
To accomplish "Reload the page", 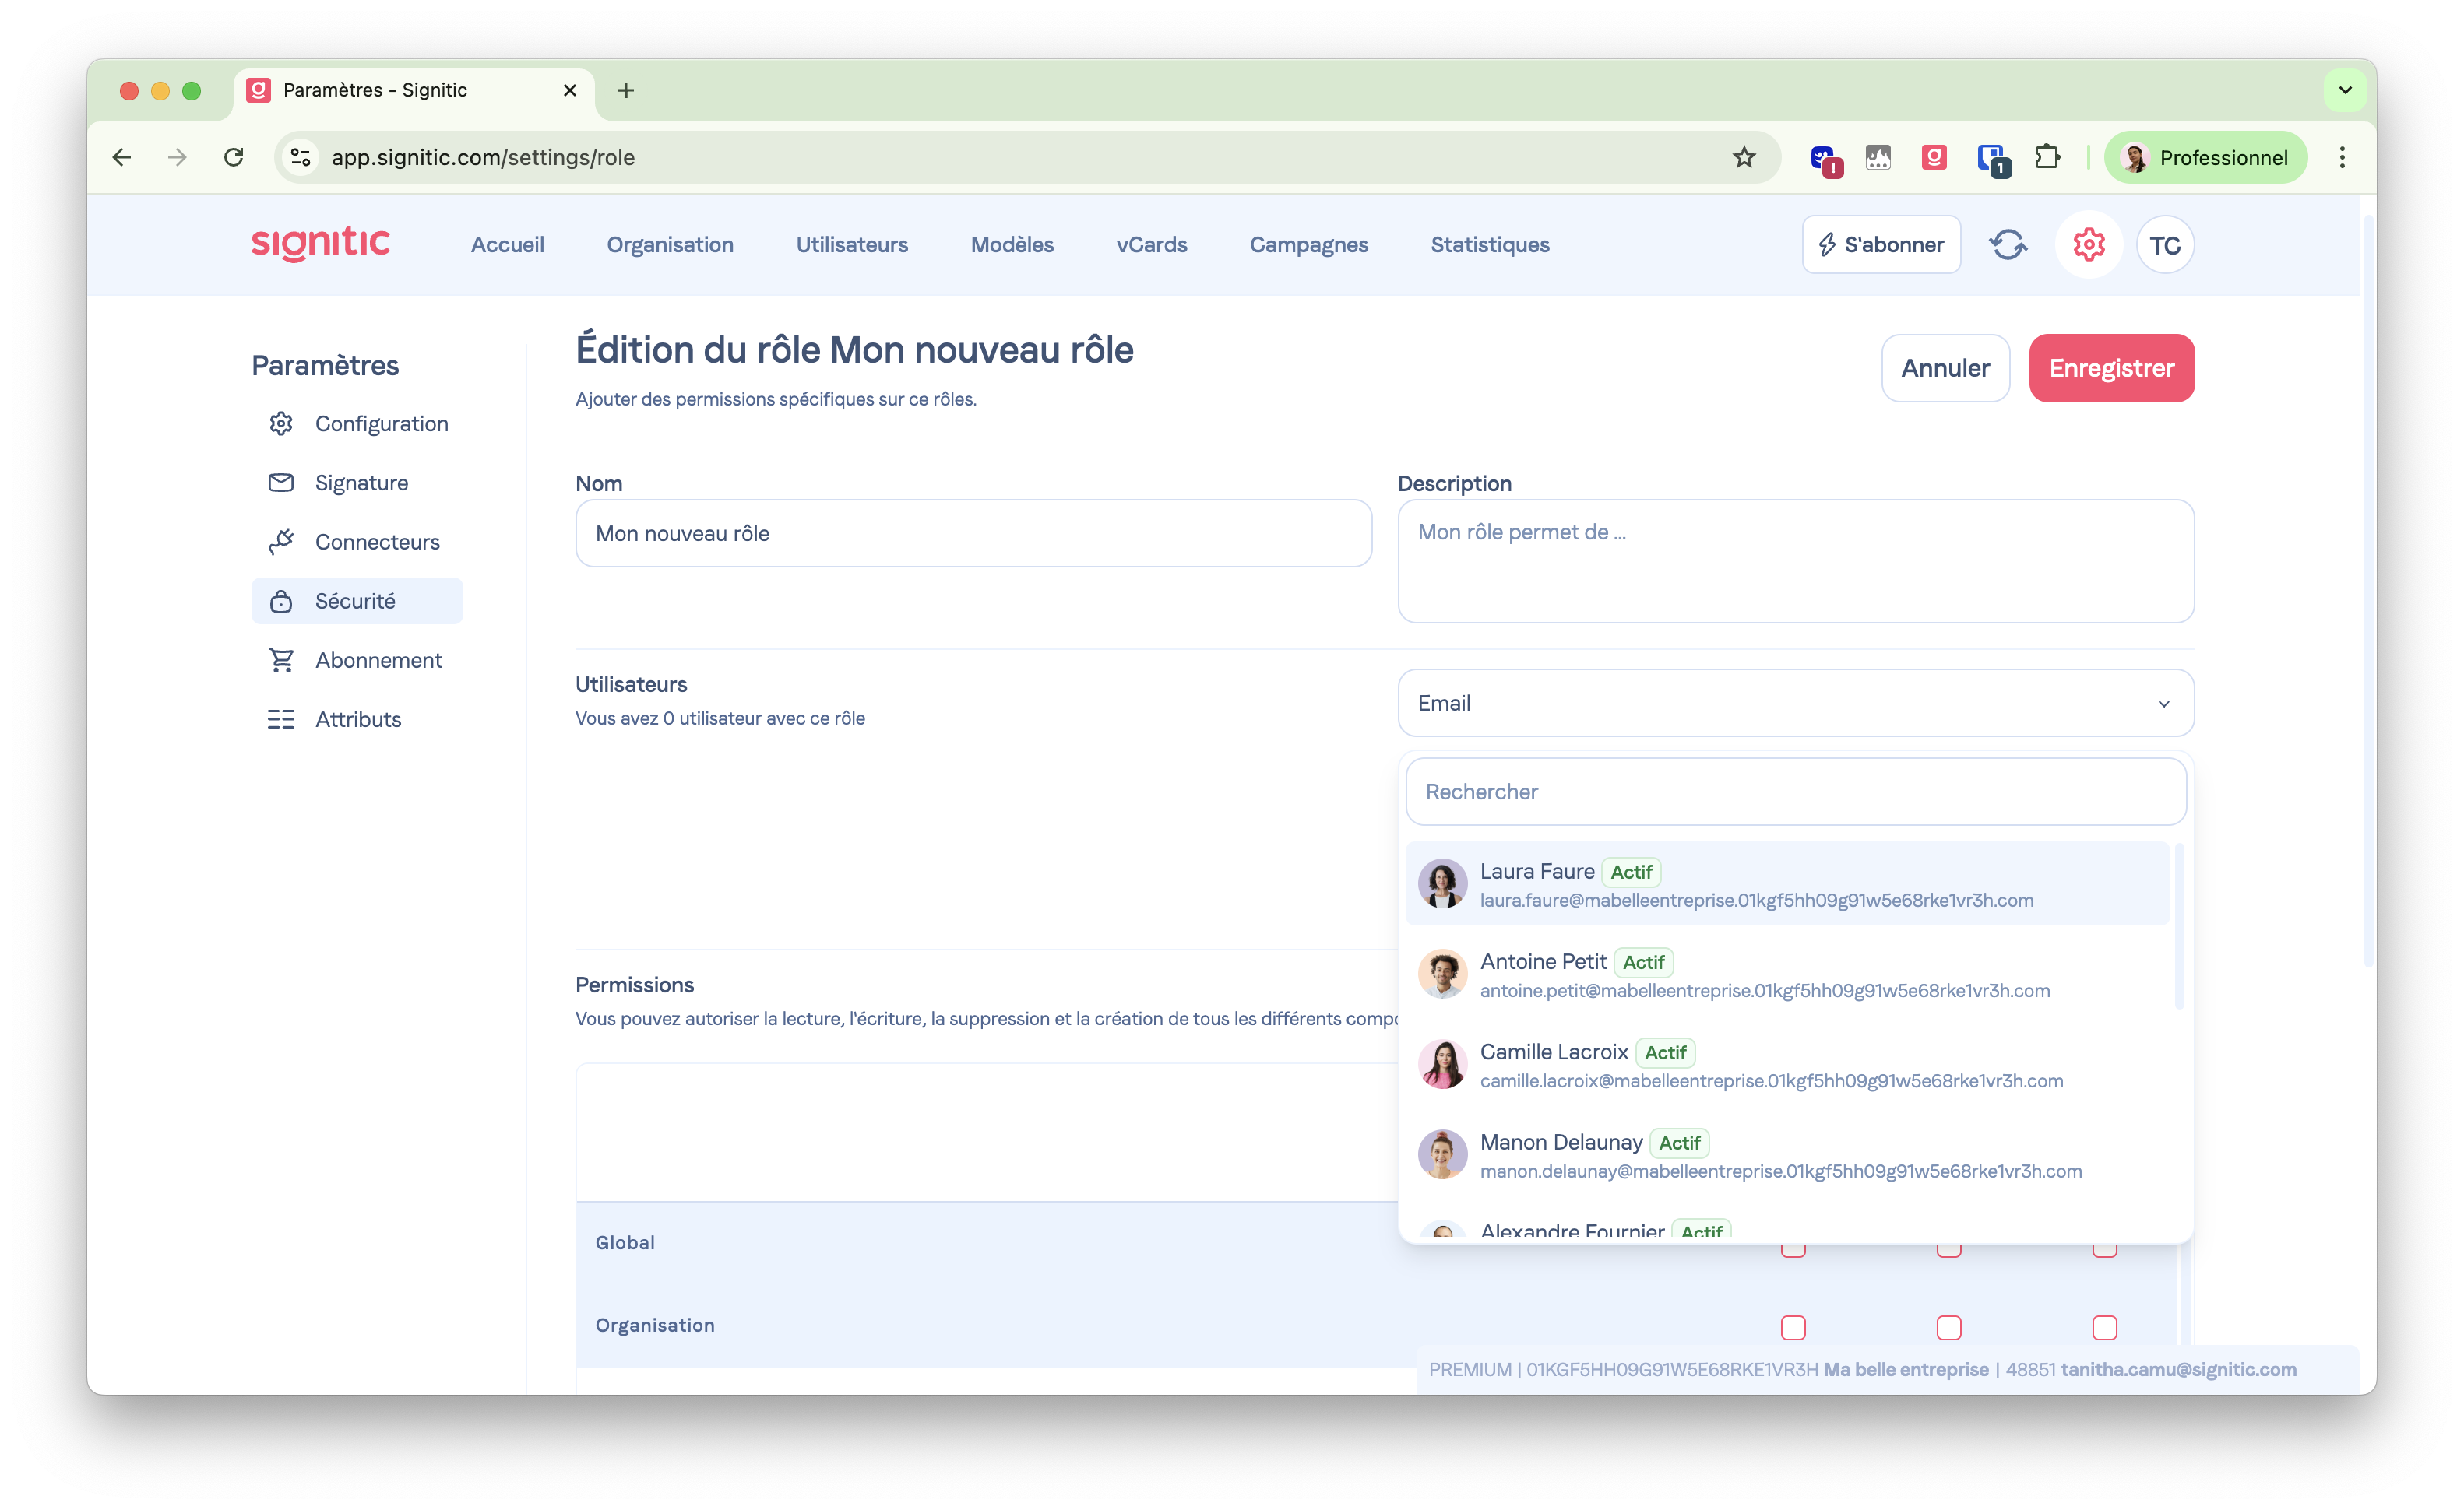I will (234, 157).
